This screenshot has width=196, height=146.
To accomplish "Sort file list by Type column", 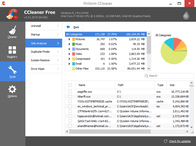I will pos(160,85).
